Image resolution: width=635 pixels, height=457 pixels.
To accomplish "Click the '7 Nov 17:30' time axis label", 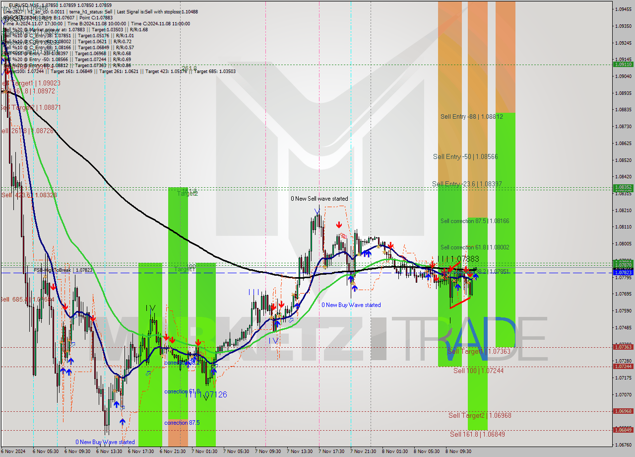I will click(x=332, y=452).
